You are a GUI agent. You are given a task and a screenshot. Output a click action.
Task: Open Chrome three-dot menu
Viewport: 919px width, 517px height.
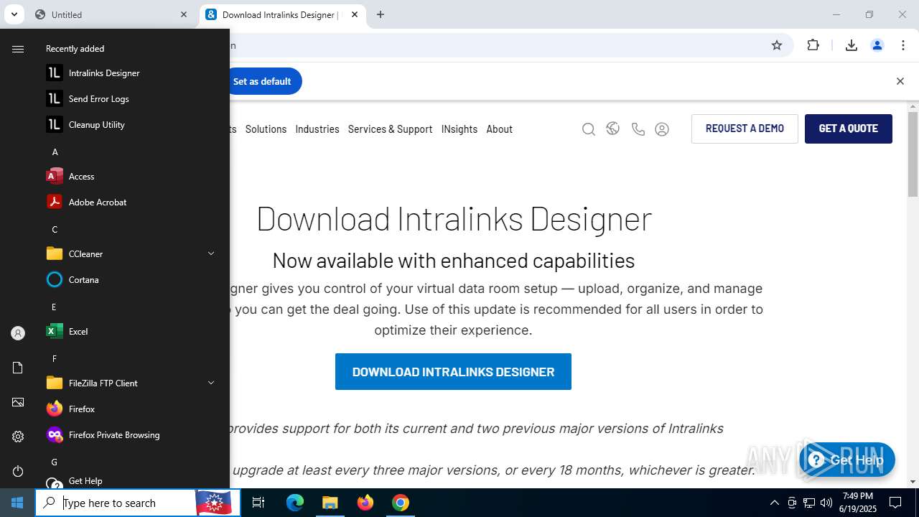click(x=902, y=45)
